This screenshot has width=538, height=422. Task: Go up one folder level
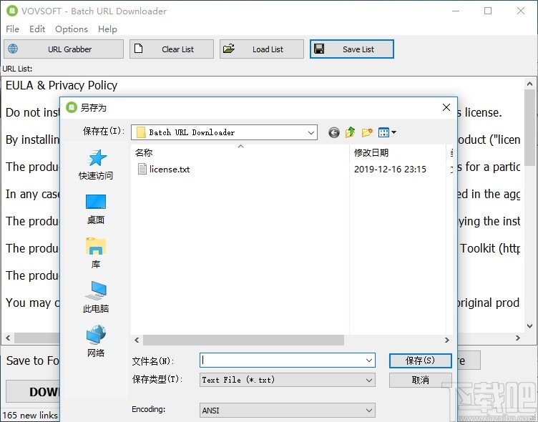351,132
